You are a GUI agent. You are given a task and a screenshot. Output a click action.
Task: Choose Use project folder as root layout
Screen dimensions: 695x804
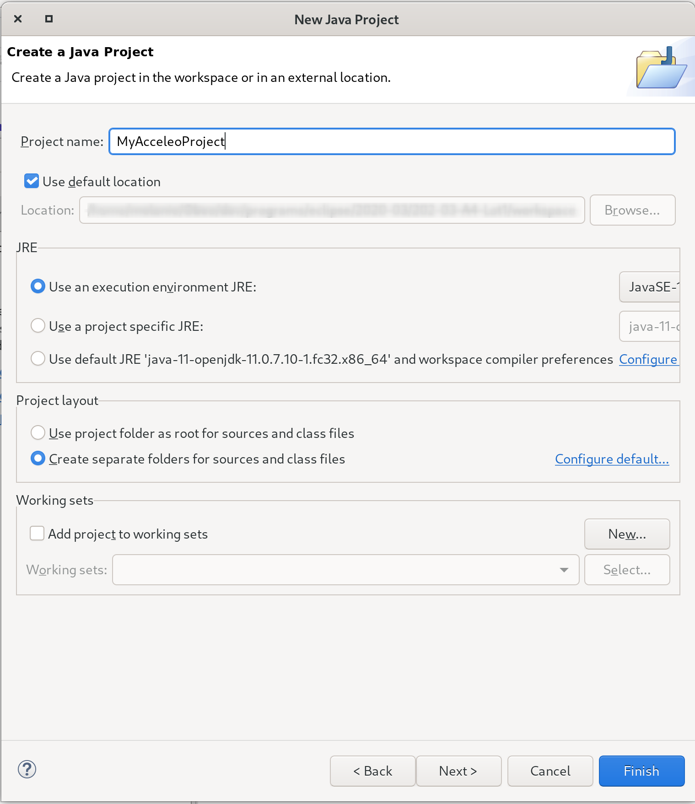point(38,432)
